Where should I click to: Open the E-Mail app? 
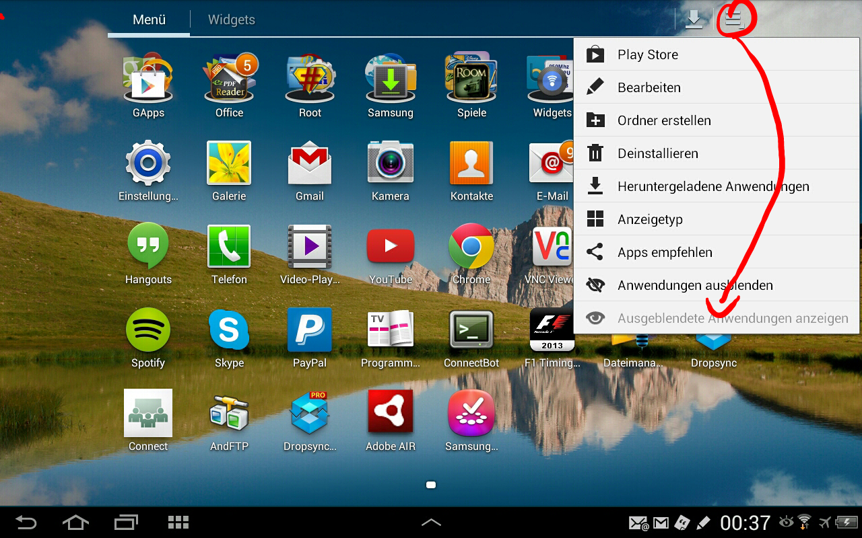click(x=552, y=162)
